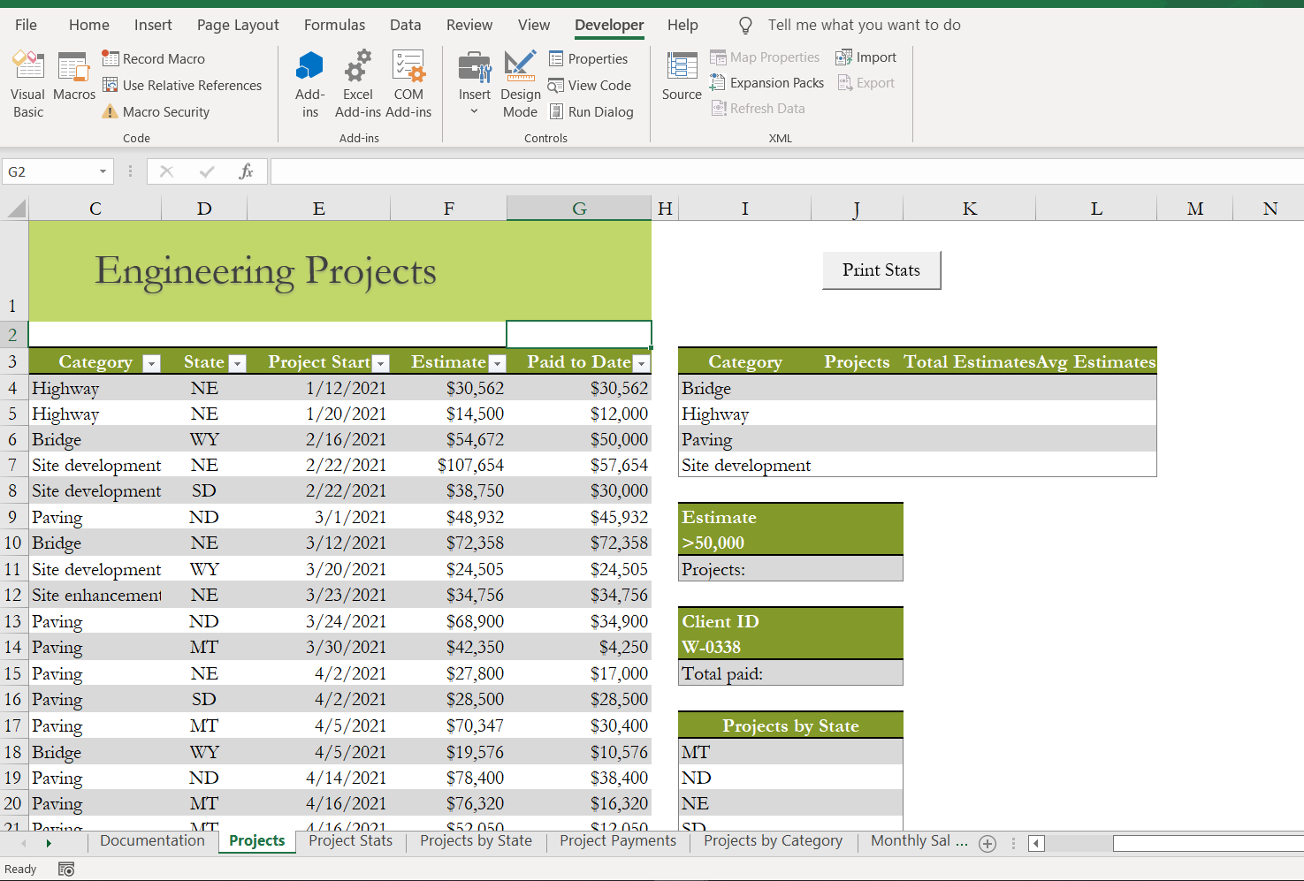Insert function using the fx button

pos(246,171)
